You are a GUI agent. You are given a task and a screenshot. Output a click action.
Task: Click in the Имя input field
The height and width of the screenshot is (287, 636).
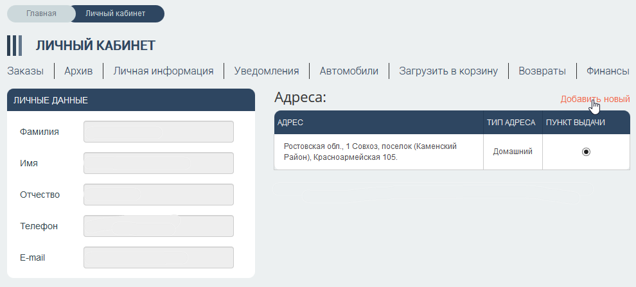[x=159, y=163]
